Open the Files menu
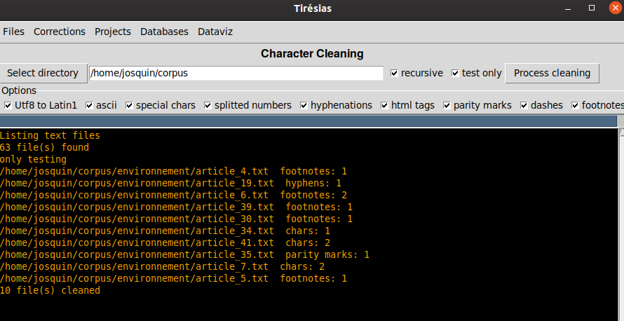Screen dimensions: 624x321 tap(13, 32)
